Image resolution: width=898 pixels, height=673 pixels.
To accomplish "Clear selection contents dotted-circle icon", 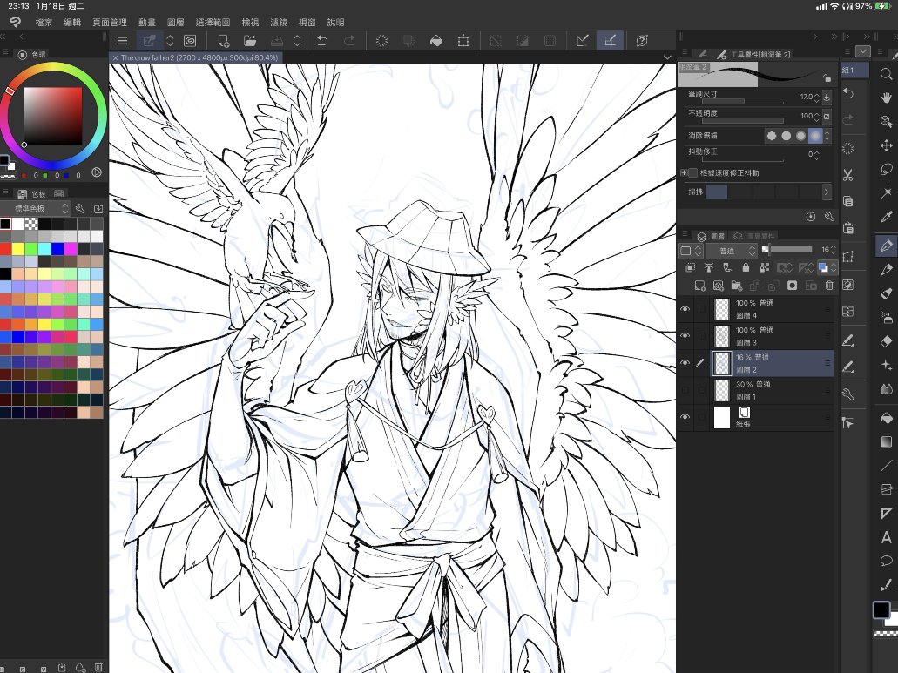I will pos(381,41).
